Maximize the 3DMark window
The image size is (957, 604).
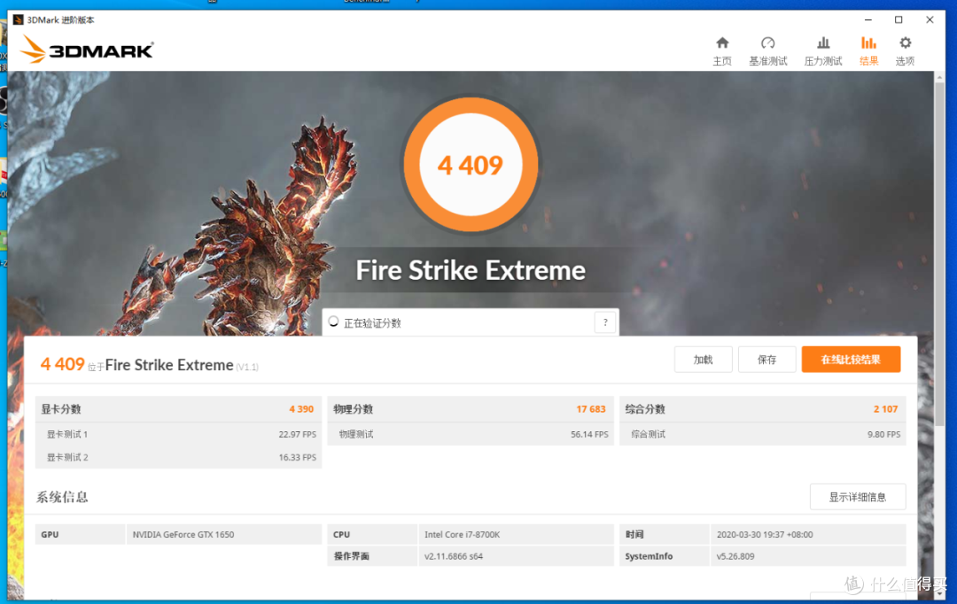[899, 20]
